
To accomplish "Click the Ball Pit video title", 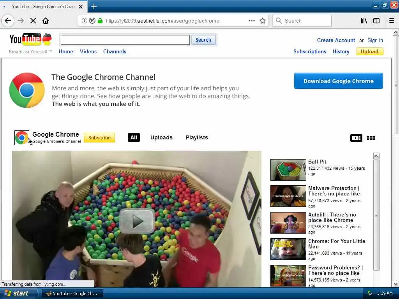I will click(x=317, y=162).
